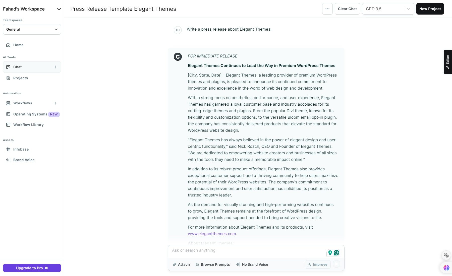Open the General teamspace dropdown
This screenshot has height=276, width=452.
pyautogui.click(x=32, y=29)
